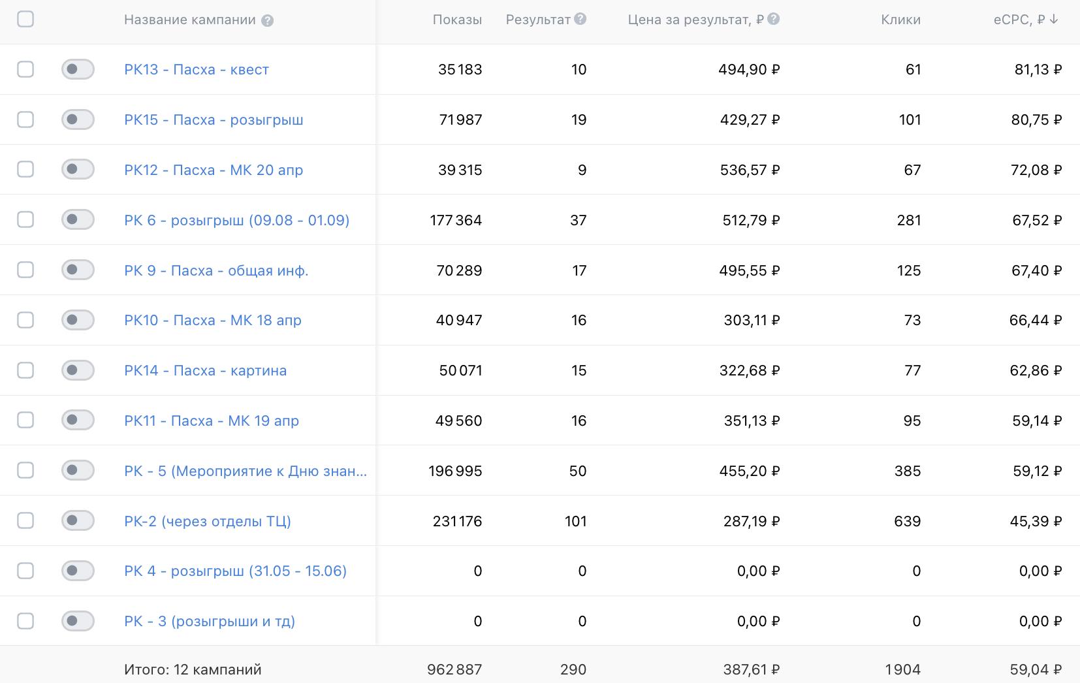The width and height of the screenshot is (1080, 683).
Task: Sort table by Показы column header
Action: tap(457, 20)
